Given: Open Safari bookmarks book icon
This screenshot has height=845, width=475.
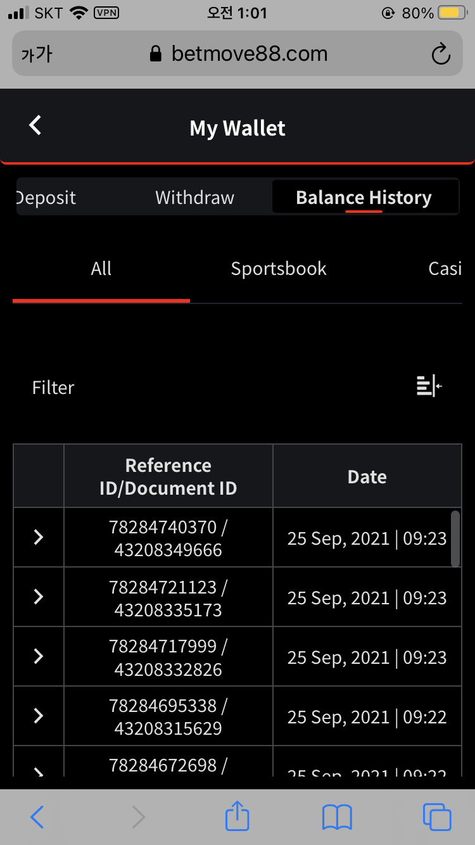Looking at the screenshot, I should 337,817.
